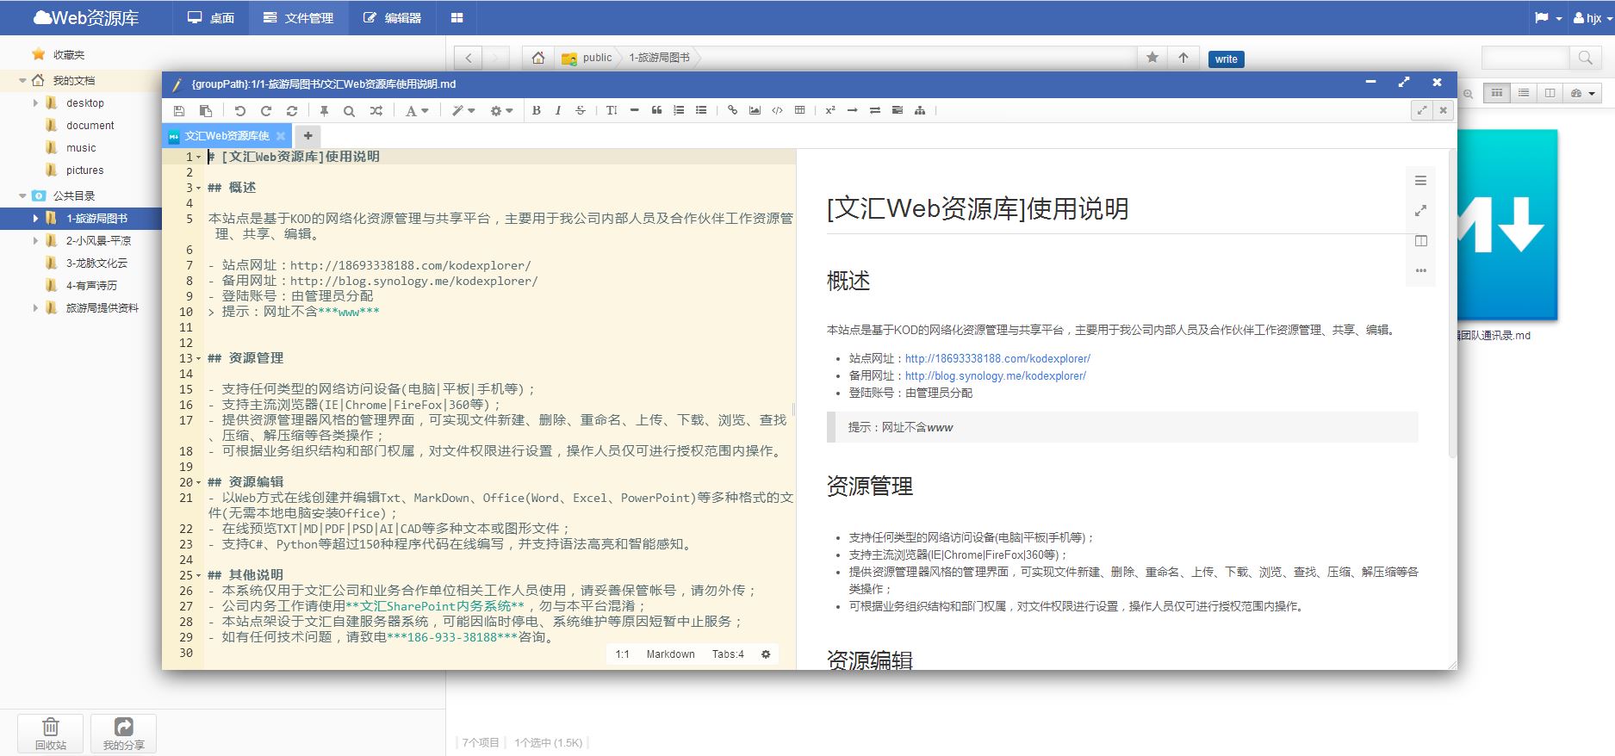
Task: Go back in file manager history
Action: 469,58
